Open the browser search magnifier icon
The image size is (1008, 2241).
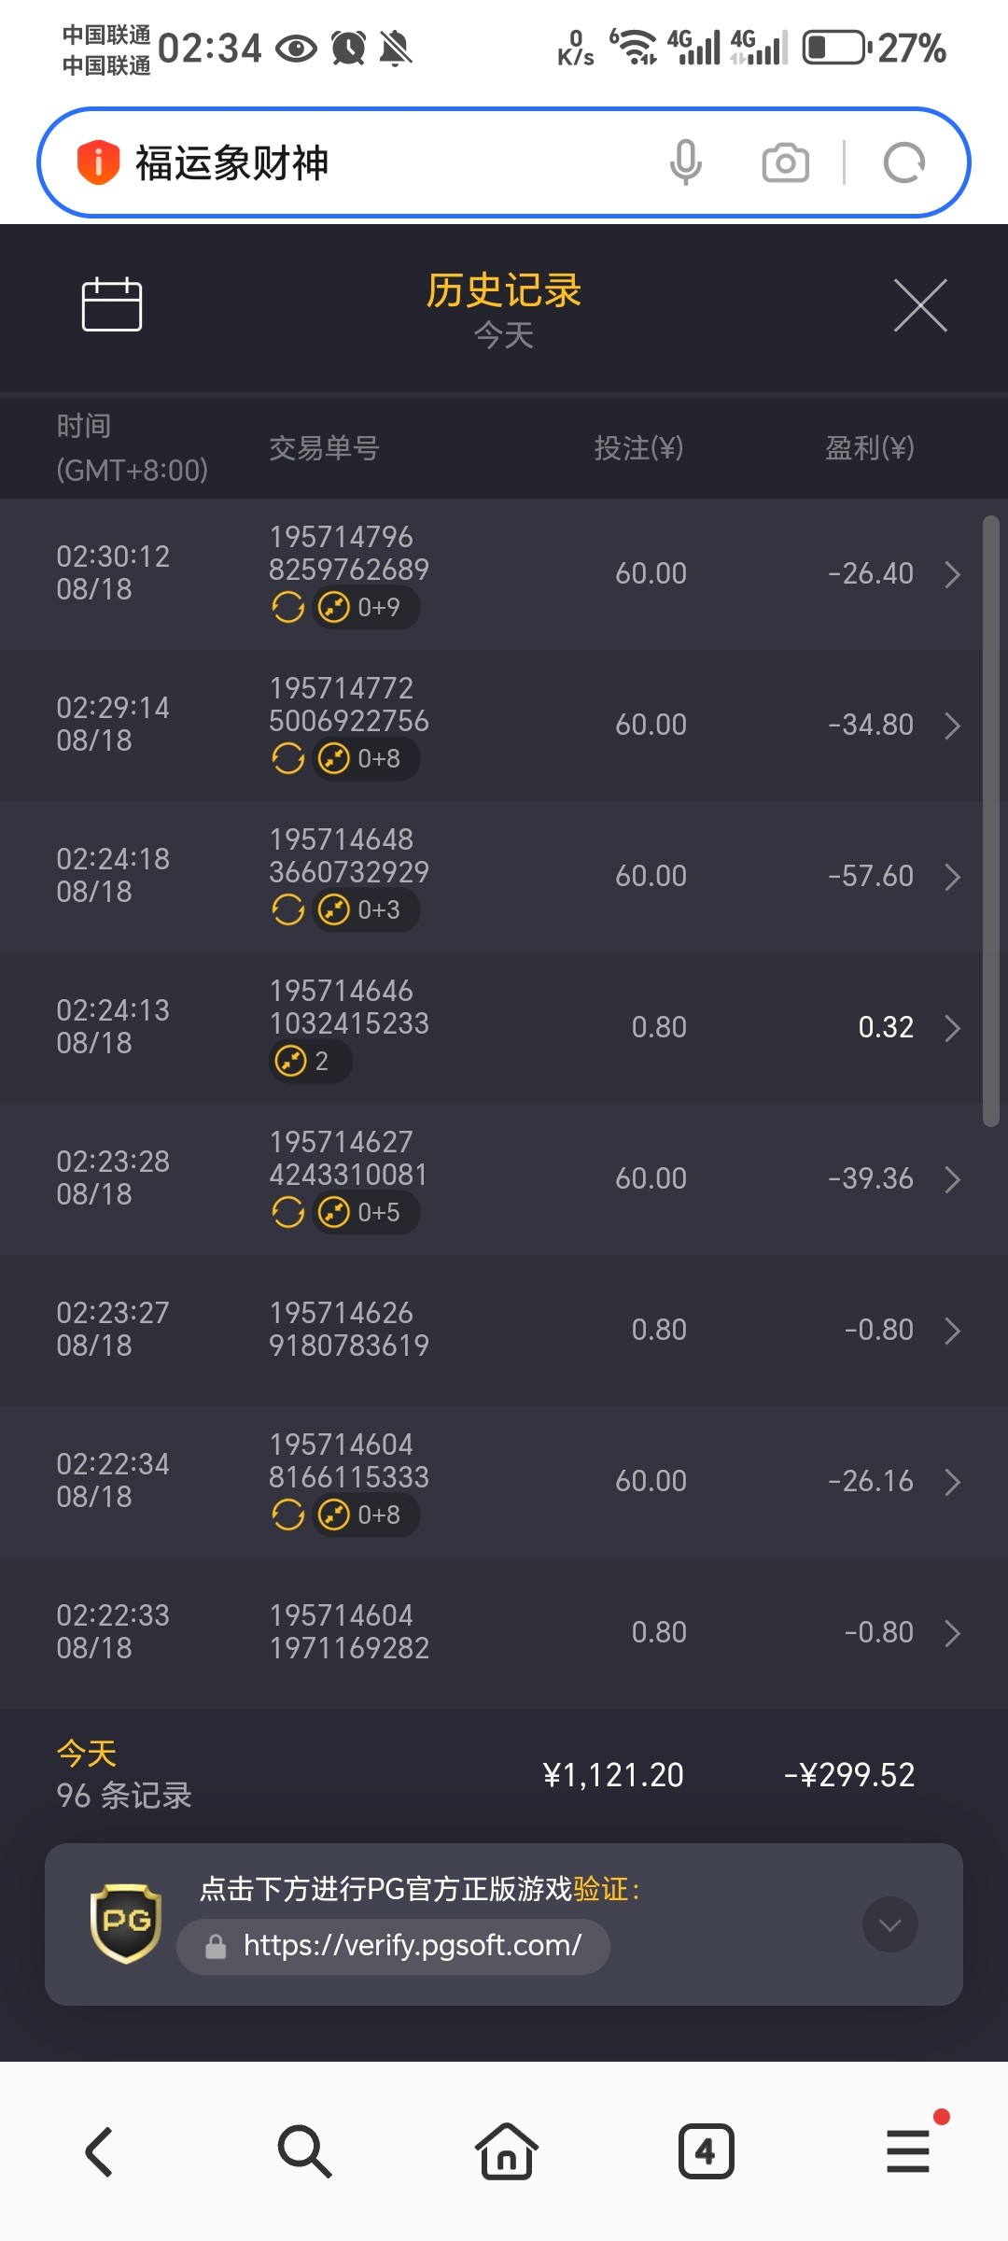coord(304,2151)
